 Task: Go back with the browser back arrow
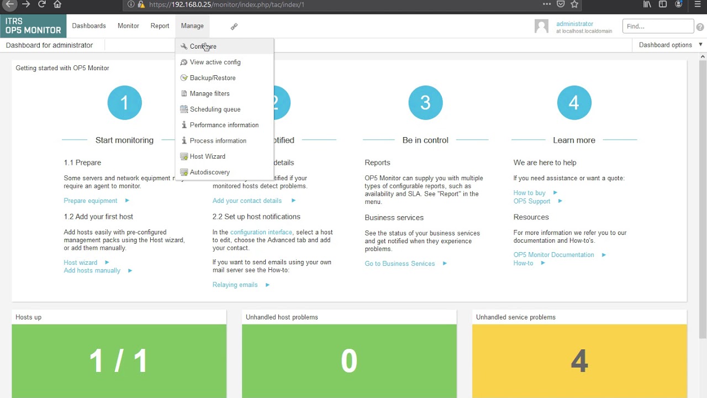tap(9, 4)
